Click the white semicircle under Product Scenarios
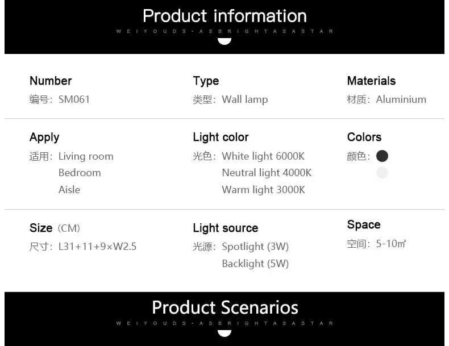 pyautogui.click(x=224, y=332)
